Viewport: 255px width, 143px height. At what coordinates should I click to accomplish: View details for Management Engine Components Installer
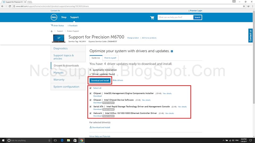pyautogui.click(x=167, y=93)
